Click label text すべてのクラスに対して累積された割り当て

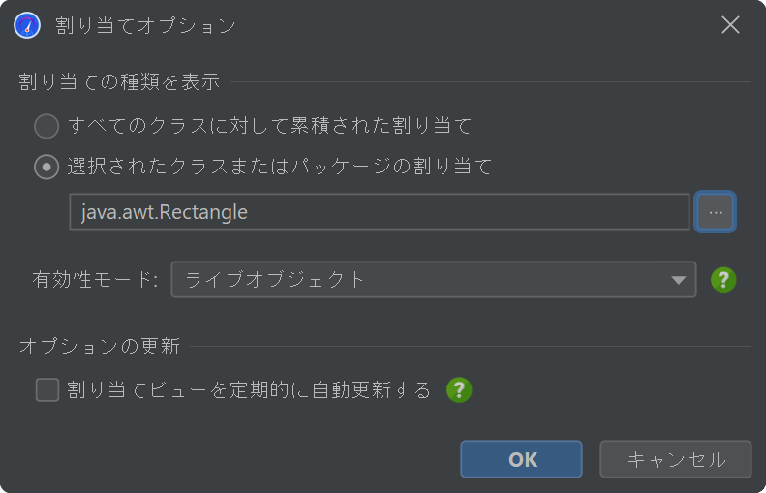click(269, 126)
